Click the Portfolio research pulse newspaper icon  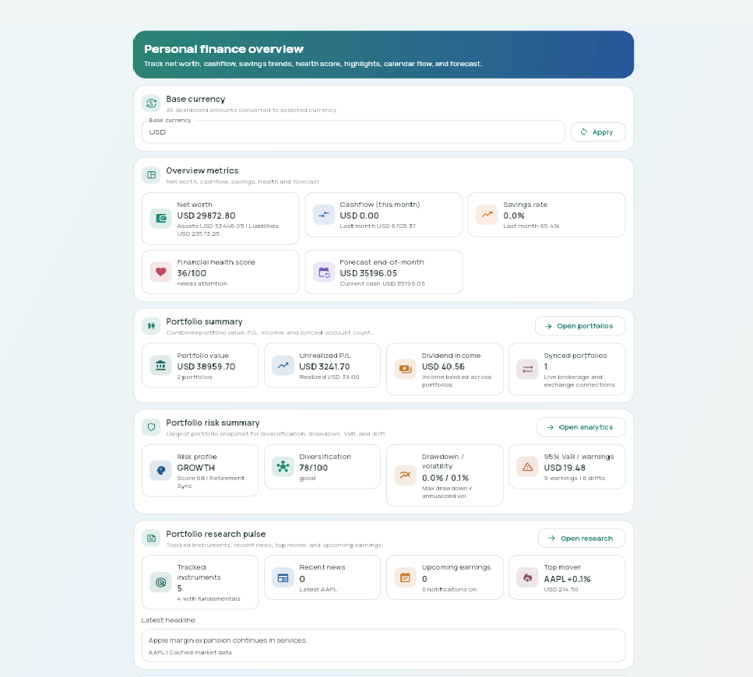coord(151,538)
